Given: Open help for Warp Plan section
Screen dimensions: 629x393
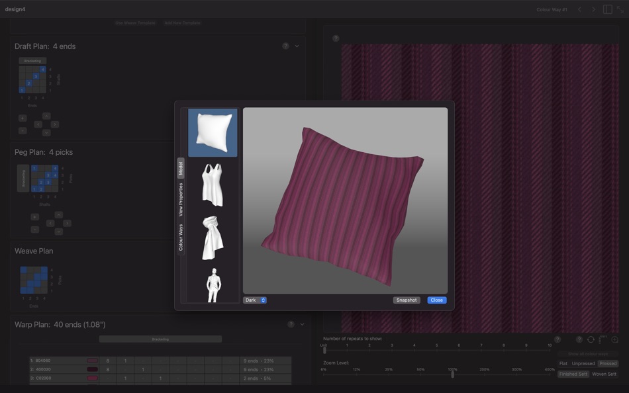Looking at the screenshot, I should tap(291, 324).
